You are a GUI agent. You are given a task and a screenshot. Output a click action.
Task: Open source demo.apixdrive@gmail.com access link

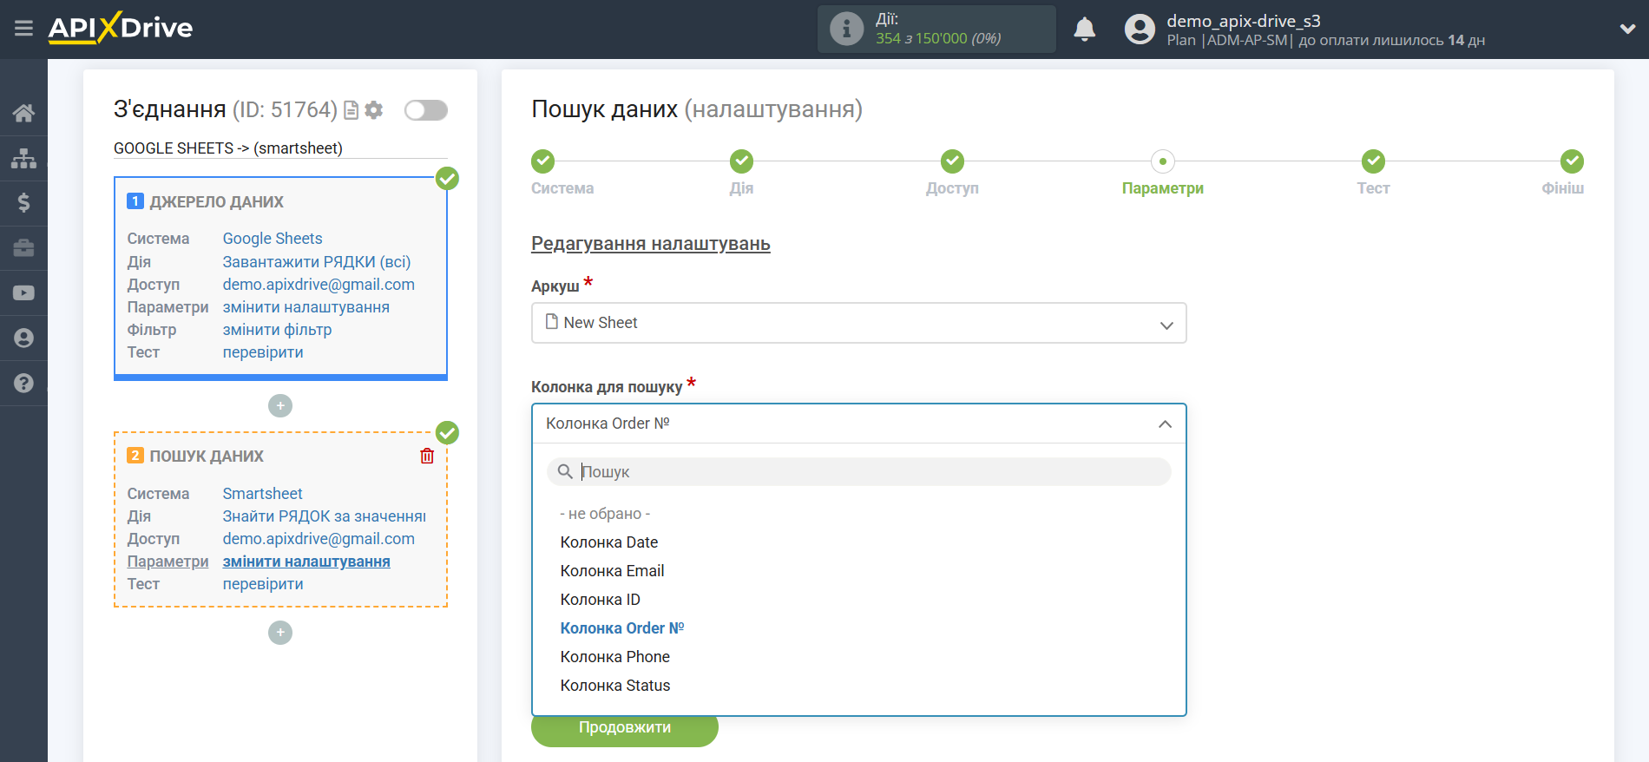[x=319, y=284]
